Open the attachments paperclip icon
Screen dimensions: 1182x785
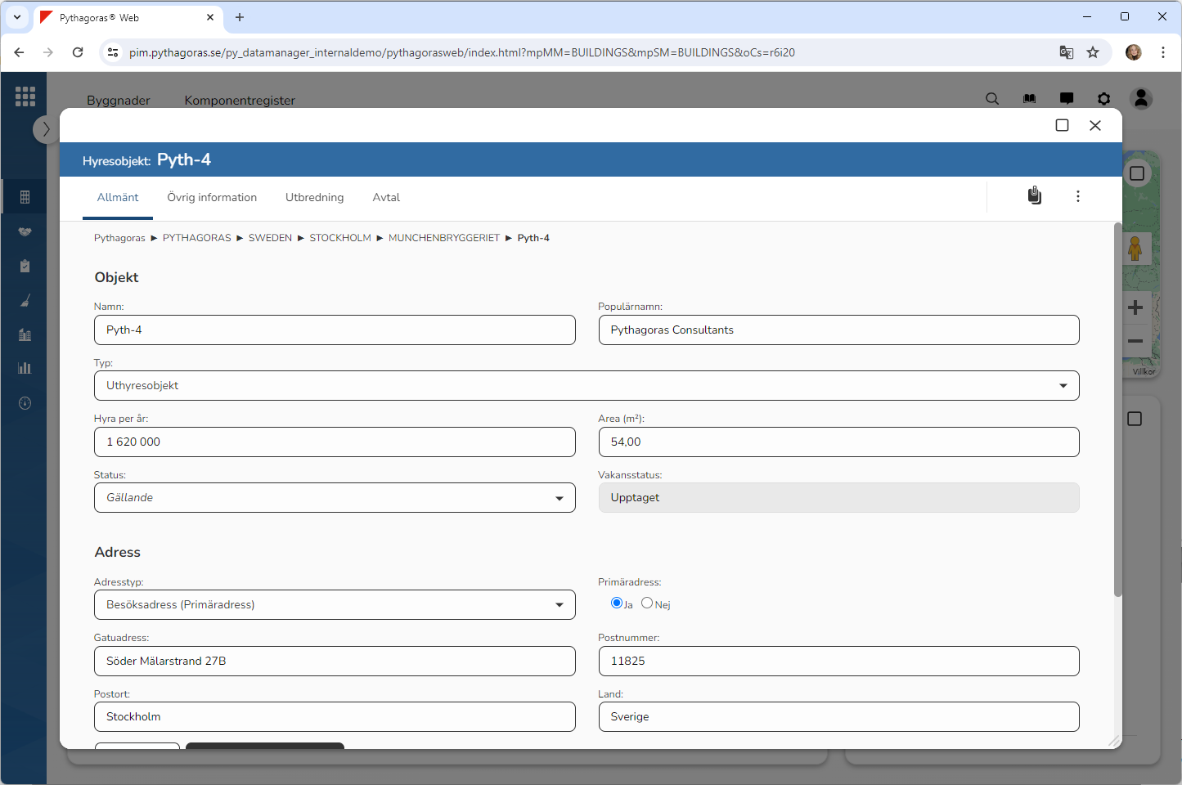(x=1035, y=196)
